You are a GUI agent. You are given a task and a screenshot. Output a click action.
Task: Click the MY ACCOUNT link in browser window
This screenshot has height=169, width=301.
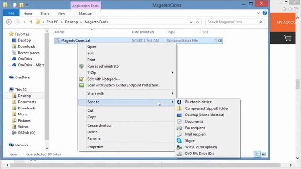286,23
